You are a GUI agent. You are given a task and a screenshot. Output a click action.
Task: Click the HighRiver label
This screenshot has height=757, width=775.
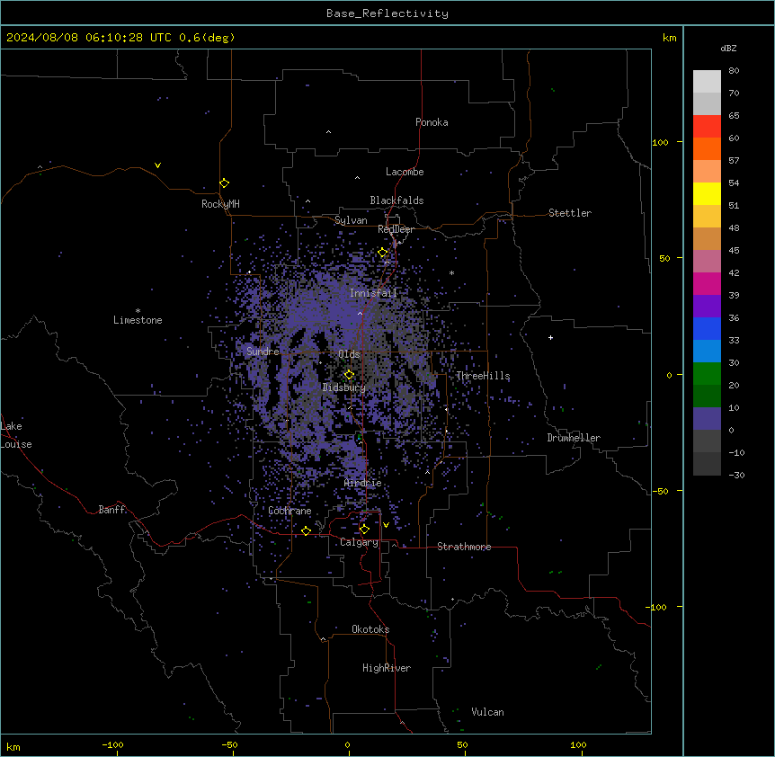point(387,668)
